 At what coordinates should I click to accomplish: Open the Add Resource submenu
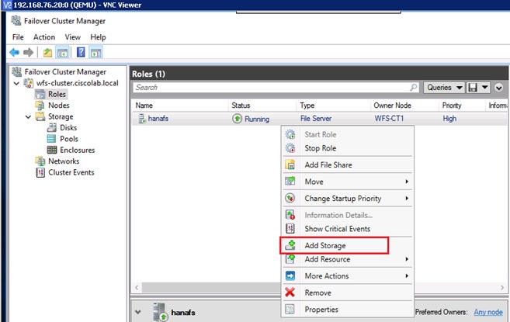tap(347, 259)
